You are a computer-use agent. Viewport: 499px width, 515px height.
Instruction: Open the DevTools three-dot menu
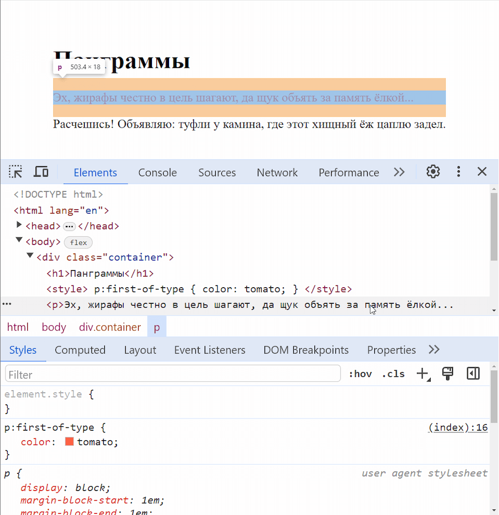tap(459, 172)
